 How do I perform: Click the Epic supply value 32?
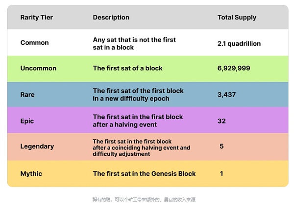click(x=221, y=121)
